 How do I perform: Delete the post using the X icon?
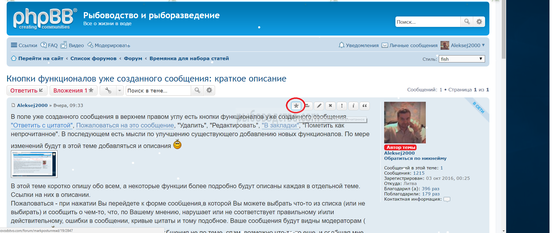(330, 106)
